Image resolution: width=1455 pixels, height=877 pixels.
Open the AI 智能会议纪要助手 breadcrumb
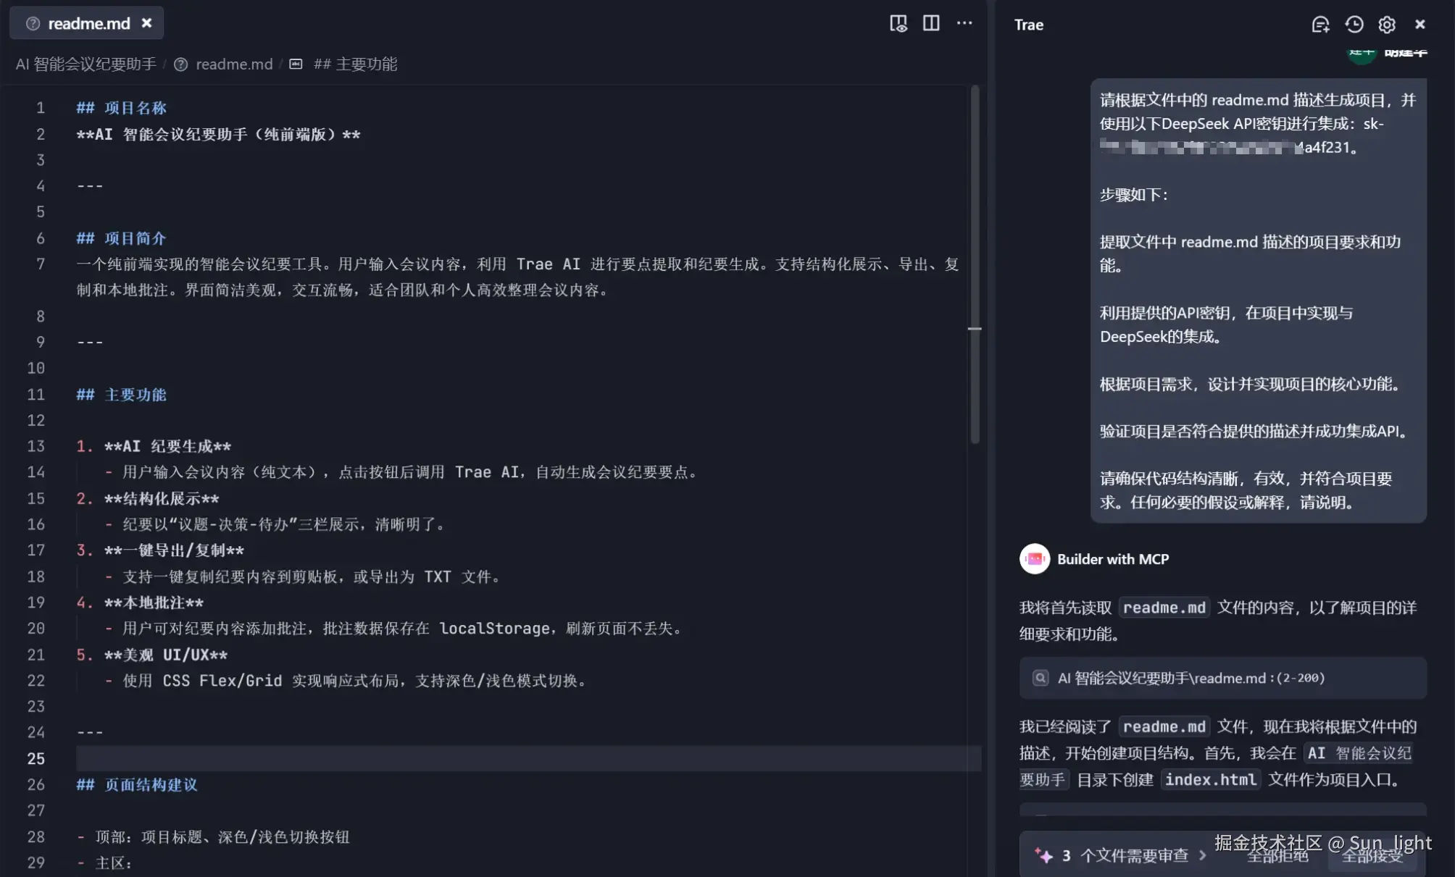(85, 64)
